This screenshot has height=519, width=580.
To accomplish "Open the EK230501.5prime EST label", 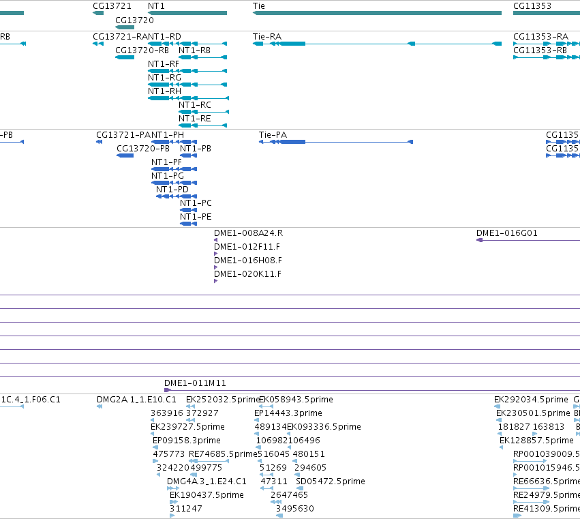I will tap(533, 413).
